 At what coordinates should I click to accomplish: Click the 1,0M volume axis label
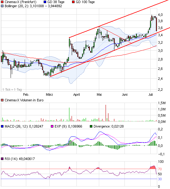(162, 109)
